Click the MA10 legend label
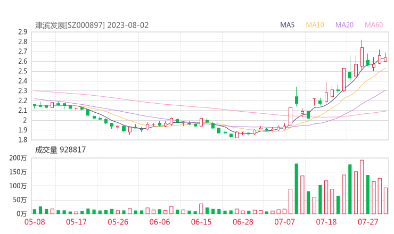Image resolution: width=394 pixels, height=234 pixels. click(315, 25)
